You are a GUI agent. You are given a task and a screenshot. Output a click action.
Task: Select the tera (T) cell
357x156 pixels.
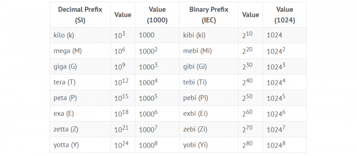click(x=80, y=82)
